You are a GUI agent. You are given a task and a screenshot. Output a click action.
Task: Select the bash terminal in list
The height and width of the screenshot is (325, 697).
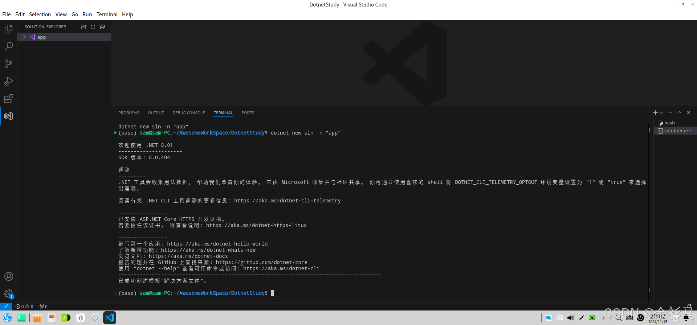coord(675,123)
